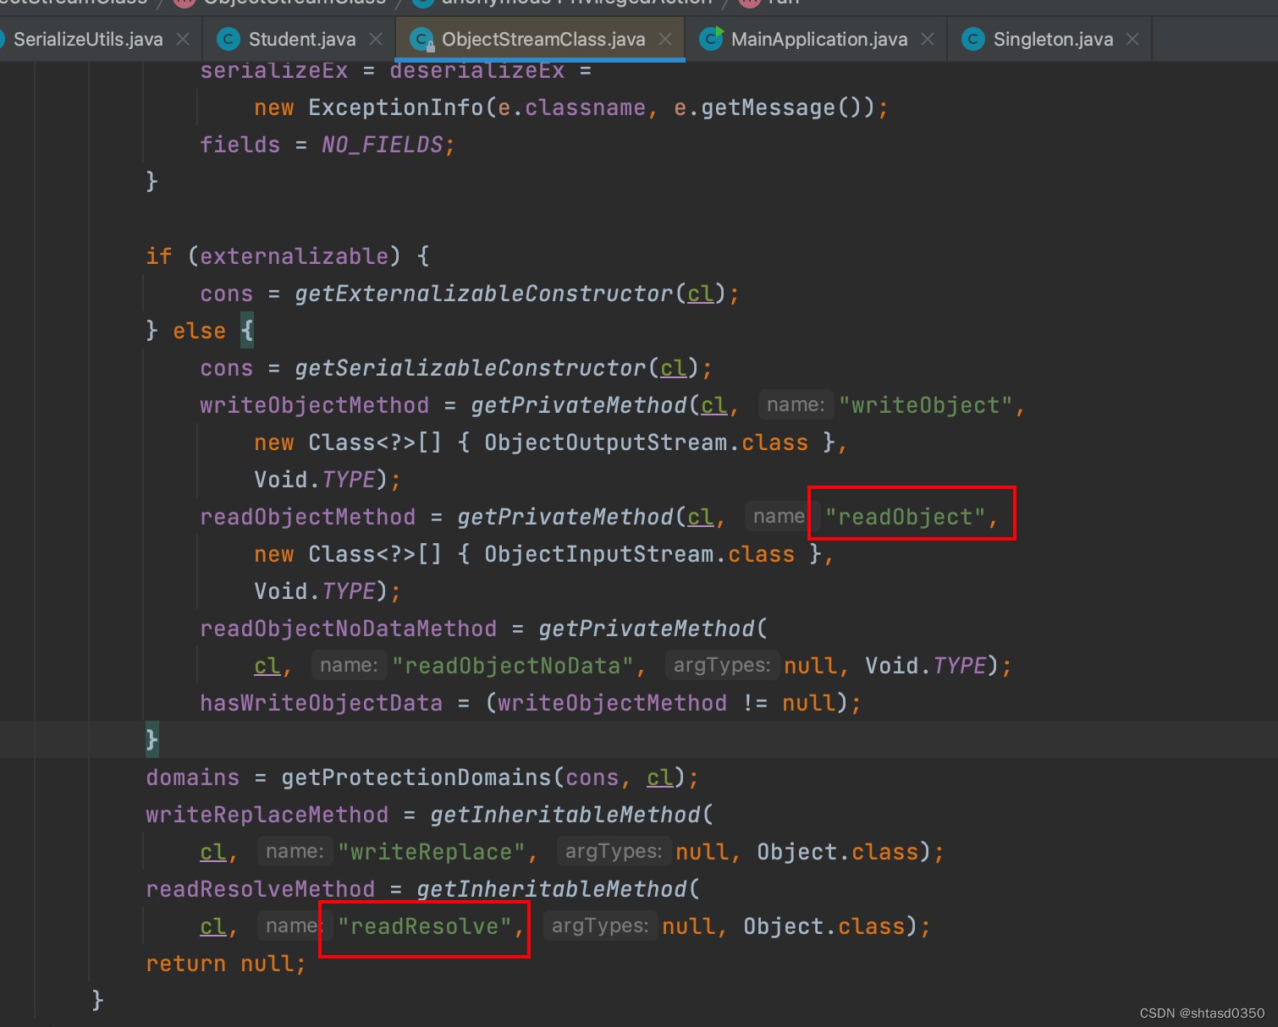This screenshot has height=1027, width=1278.
Task: Click the getProtectionDomains method call
Action: click(416, 777)
